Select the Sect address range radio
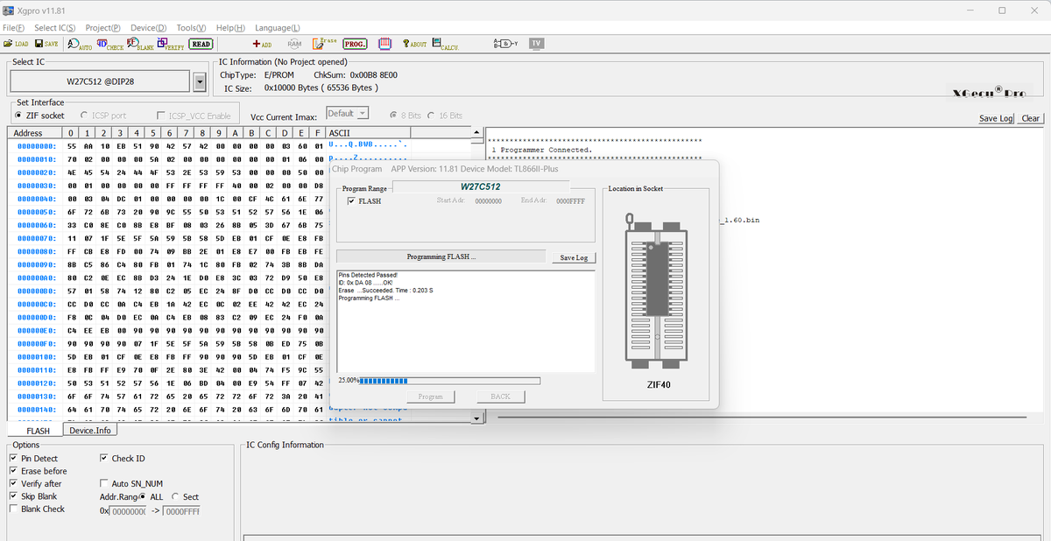The height and width of the screenshot is (541, 1051). 175,496
